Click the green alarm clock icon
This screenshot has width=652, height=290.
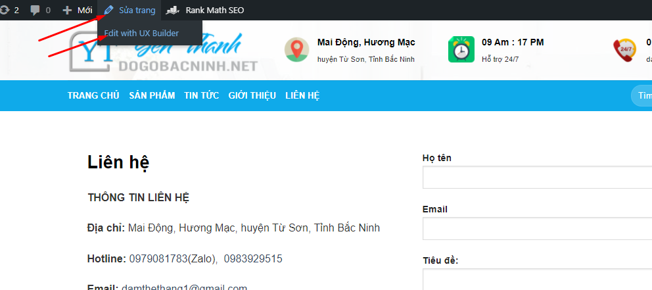pos(461,50)
